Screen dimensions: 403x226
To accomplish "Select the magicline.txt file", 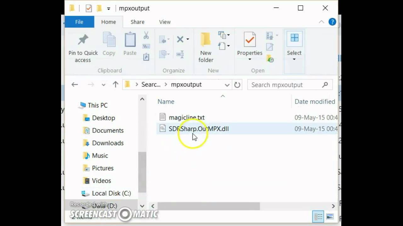I will pyautogui.click(x=186, y=117).
